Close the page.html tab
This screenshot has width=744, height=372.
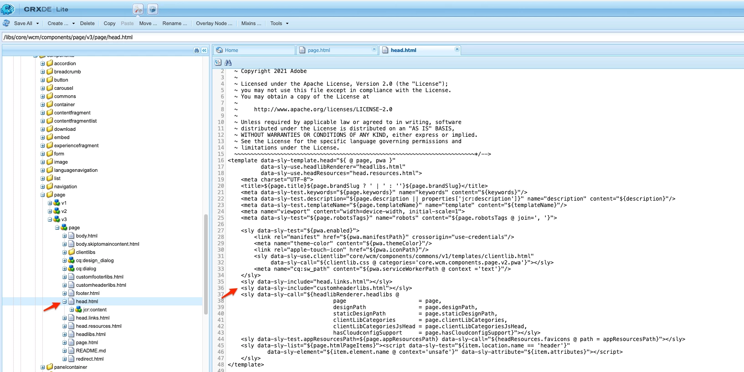tap(374, 49)
